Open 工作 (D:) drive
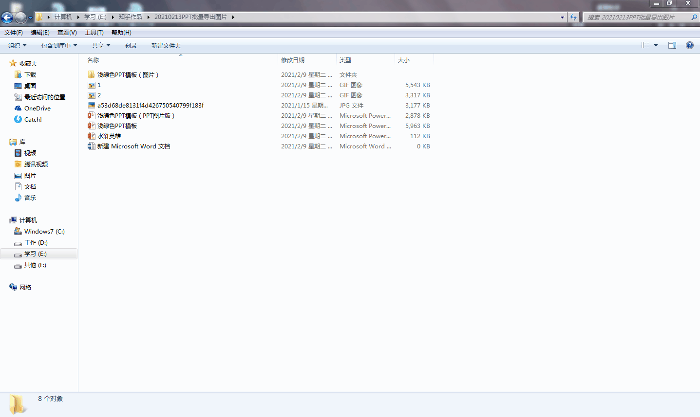This screenshot has height=417, width=700. pyautogui.click(x=36, y=243)
